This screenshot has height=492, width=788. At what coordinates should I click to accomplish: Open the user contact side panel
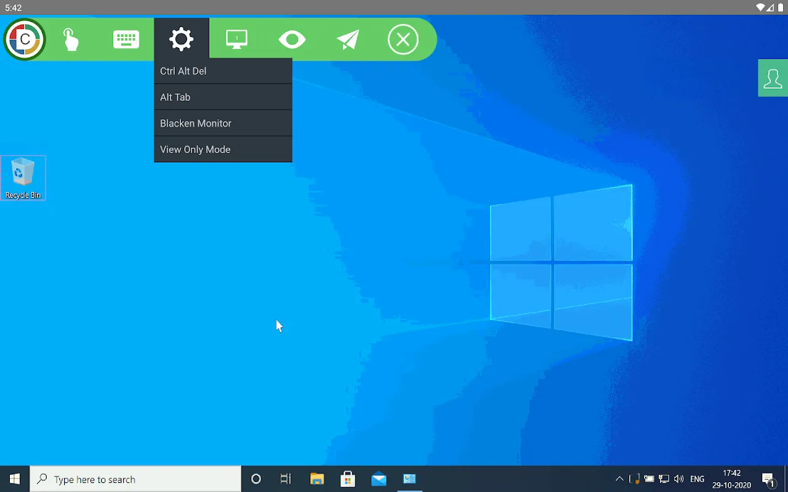pos(773,79)
